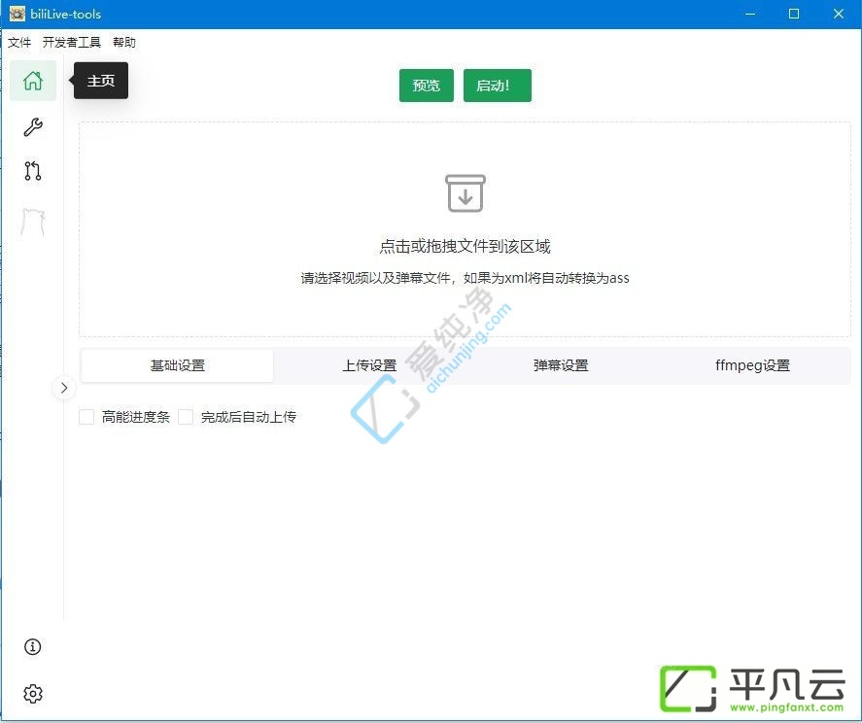Click the biliLive-tools title bar app icon

click(17, 14)
